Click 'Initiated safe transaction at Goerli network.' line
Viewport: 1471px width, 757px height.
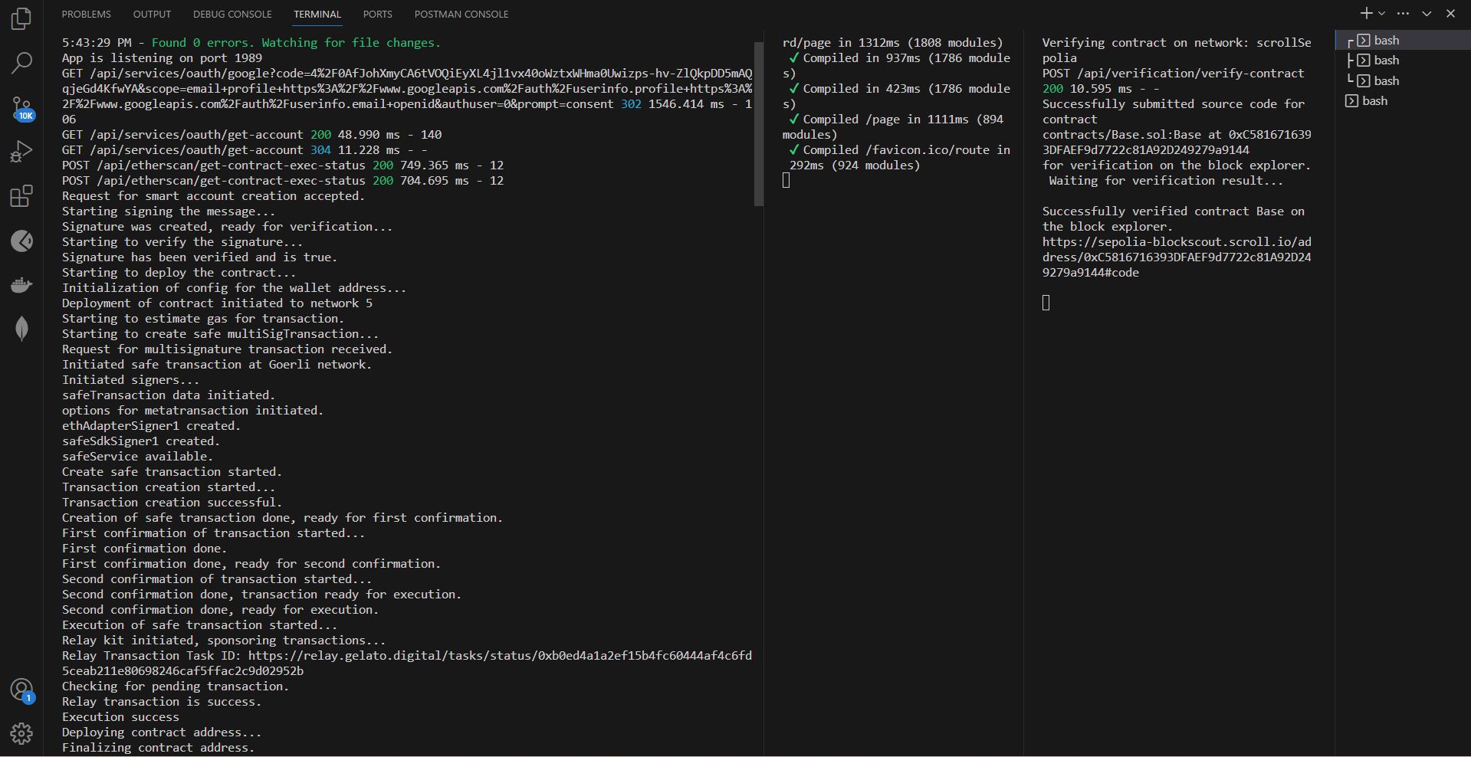217,365
